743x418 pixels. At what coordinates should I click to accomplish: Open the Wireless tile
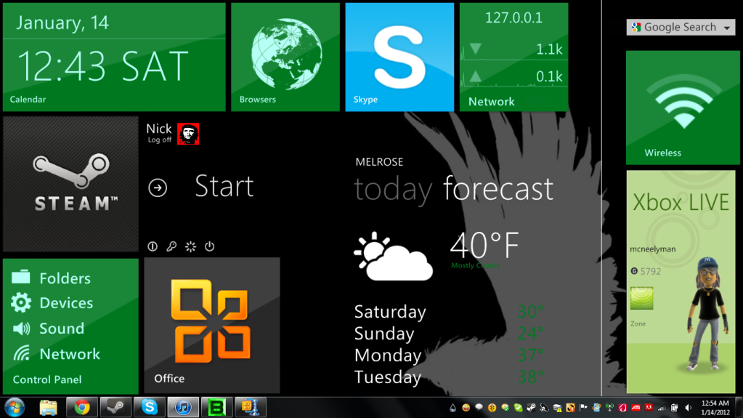tap(683, 108)
